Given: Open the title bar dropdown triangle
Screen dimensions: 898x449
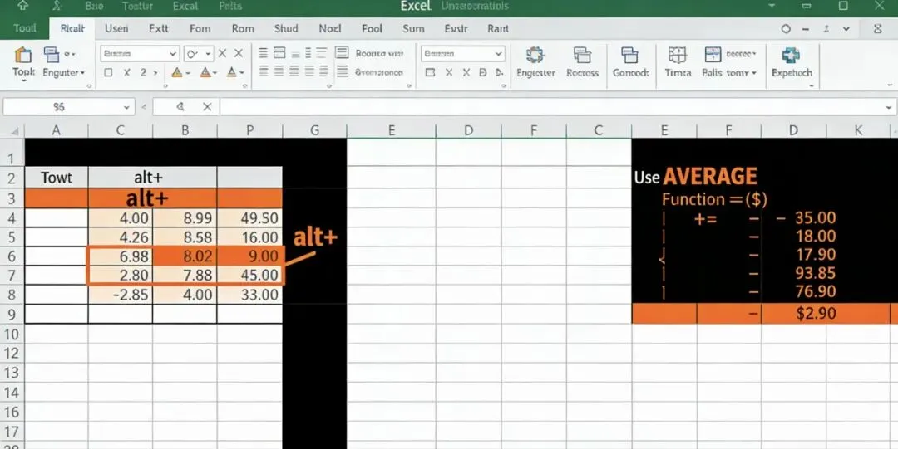Looking at the screenshot, I should (x=773, y=7).
